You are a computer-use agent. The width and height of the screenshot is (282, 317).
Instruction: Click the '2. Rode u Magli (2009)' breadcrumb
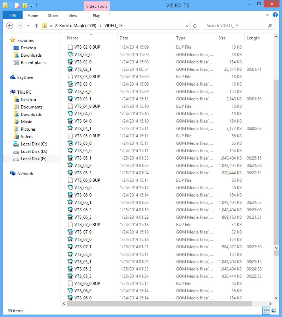(75, 26)
